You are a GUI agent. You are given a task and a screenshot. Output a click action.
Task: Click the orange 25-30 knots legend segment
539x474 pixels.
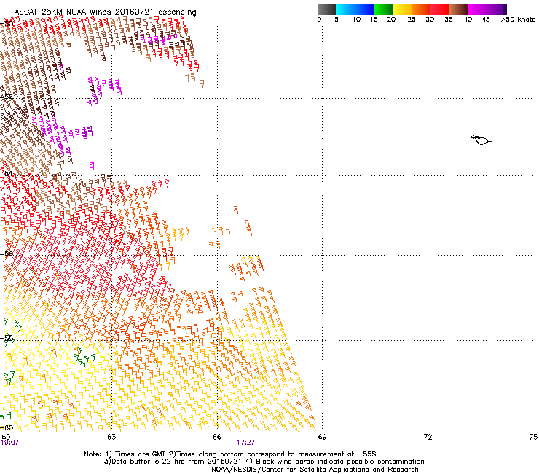click(421, 9)
